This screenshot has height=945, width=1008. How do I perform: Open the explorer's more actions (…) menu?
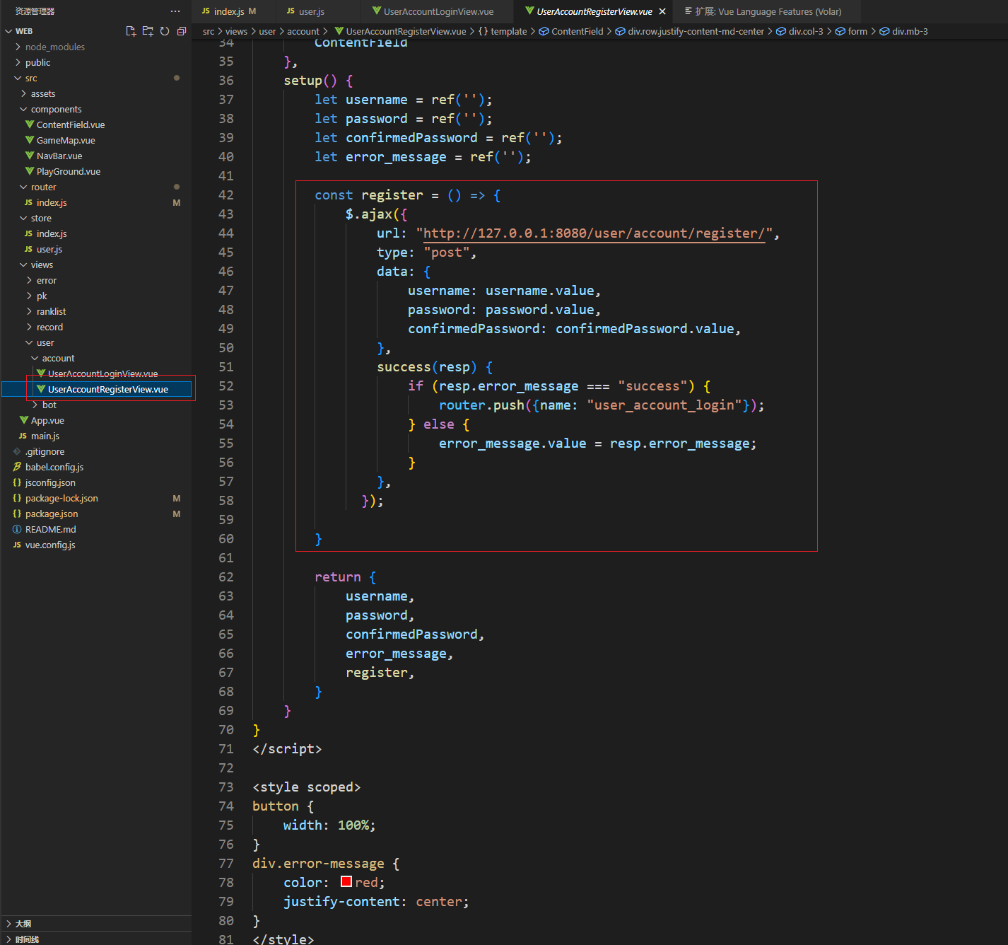[175, 11]
